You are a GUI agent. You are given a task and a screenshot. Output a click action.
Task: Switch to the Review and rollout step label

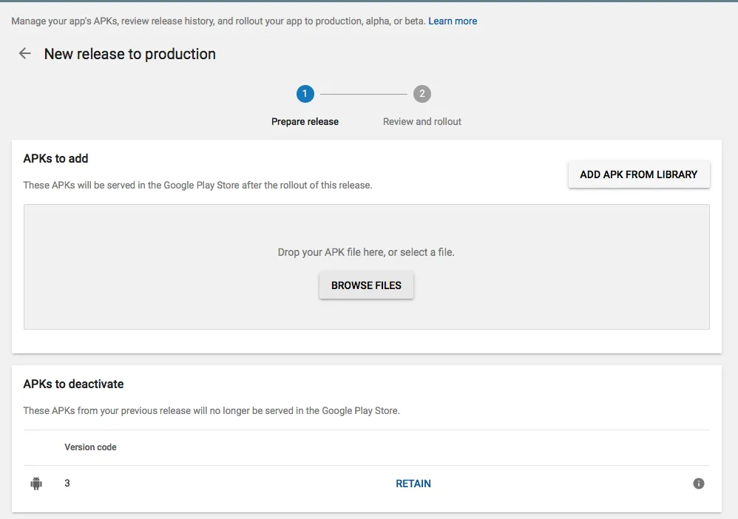[x=422, y=121]
